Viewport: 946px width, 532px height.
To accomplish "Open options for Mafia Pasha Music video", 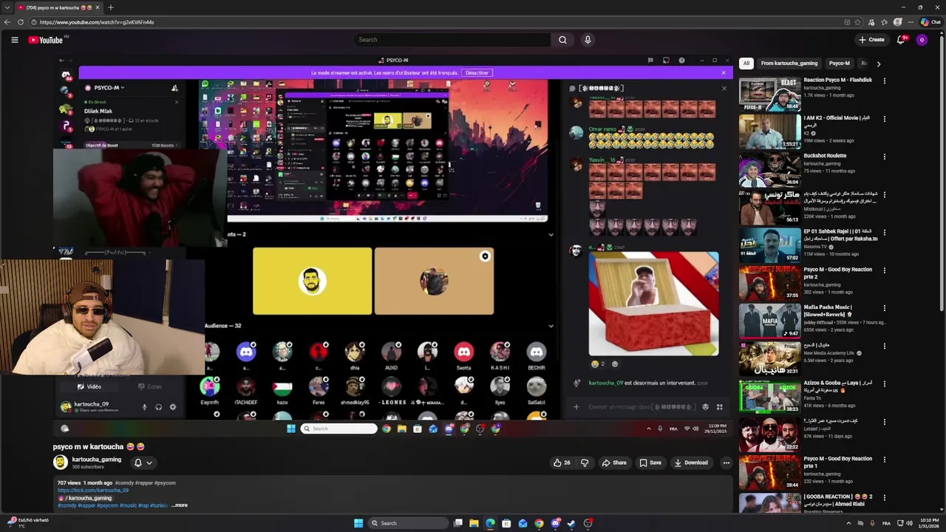I will [x=884, y=308].
